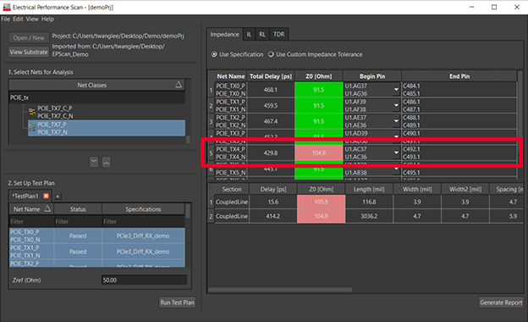Switch to the IL tab
This screenshot has width=528, height=322.
[249, 35]
